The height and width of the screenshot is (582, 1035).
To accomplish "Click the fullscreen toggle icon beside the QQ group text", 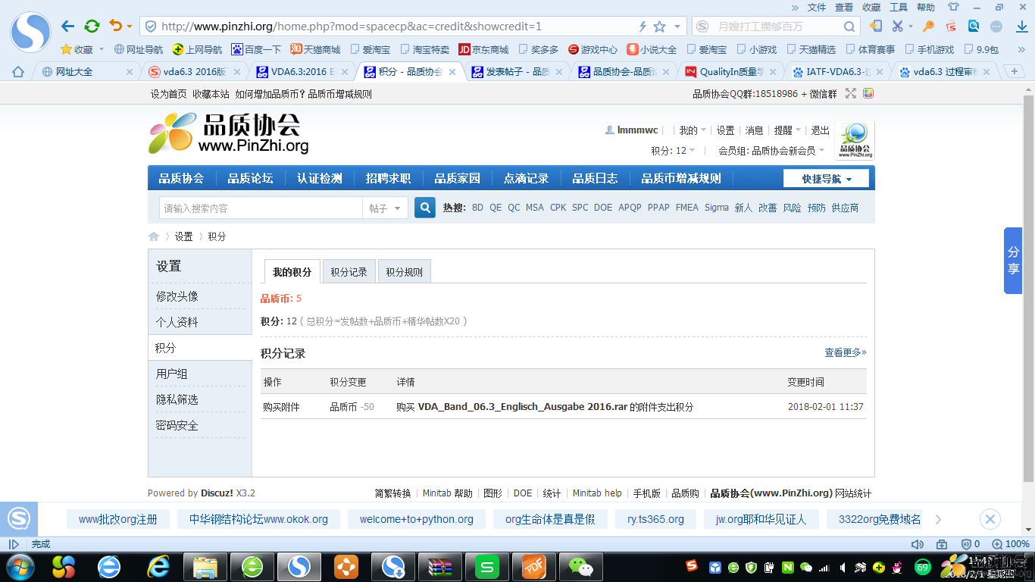I will [851, 94].
